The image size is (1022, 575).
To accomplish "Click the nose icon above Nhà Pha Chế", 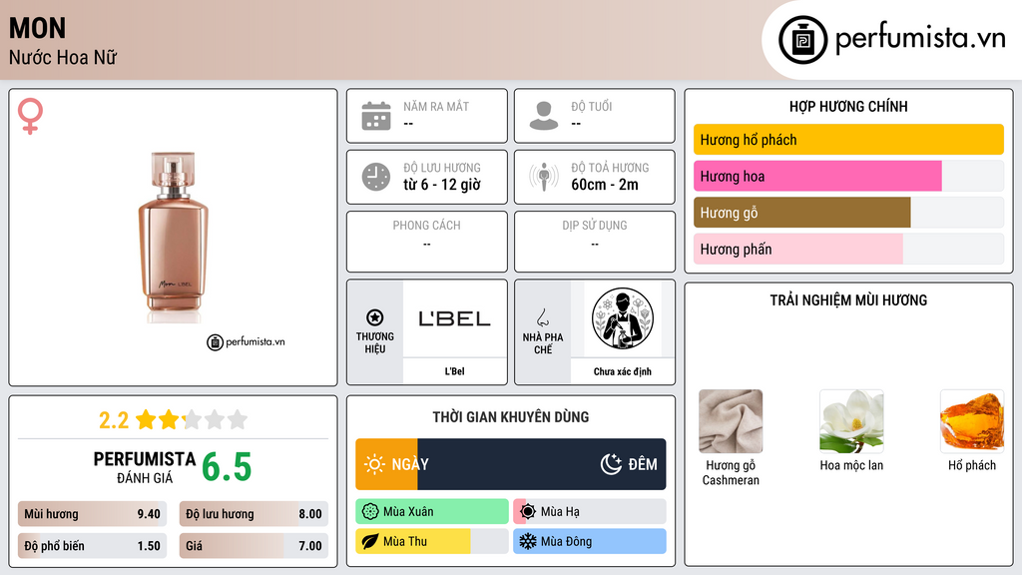I will [x=542, y=317].
